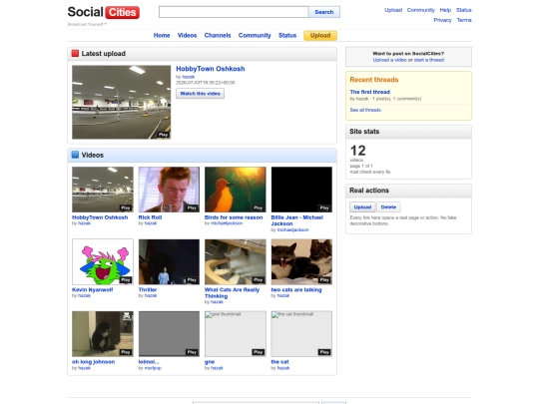Screen dimensions: 539x404
Task: Focus the search input field
Action: (234, 12)
